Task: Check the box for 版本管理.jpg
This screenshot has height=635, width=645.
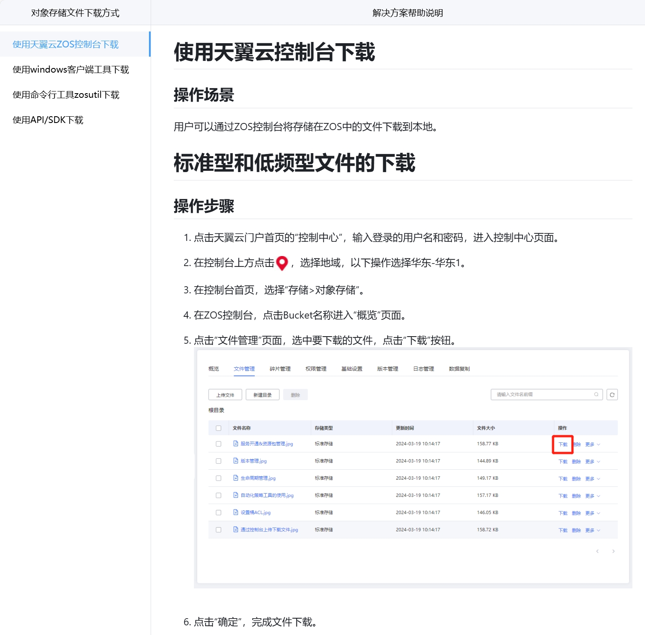Action: coord(218,461)
